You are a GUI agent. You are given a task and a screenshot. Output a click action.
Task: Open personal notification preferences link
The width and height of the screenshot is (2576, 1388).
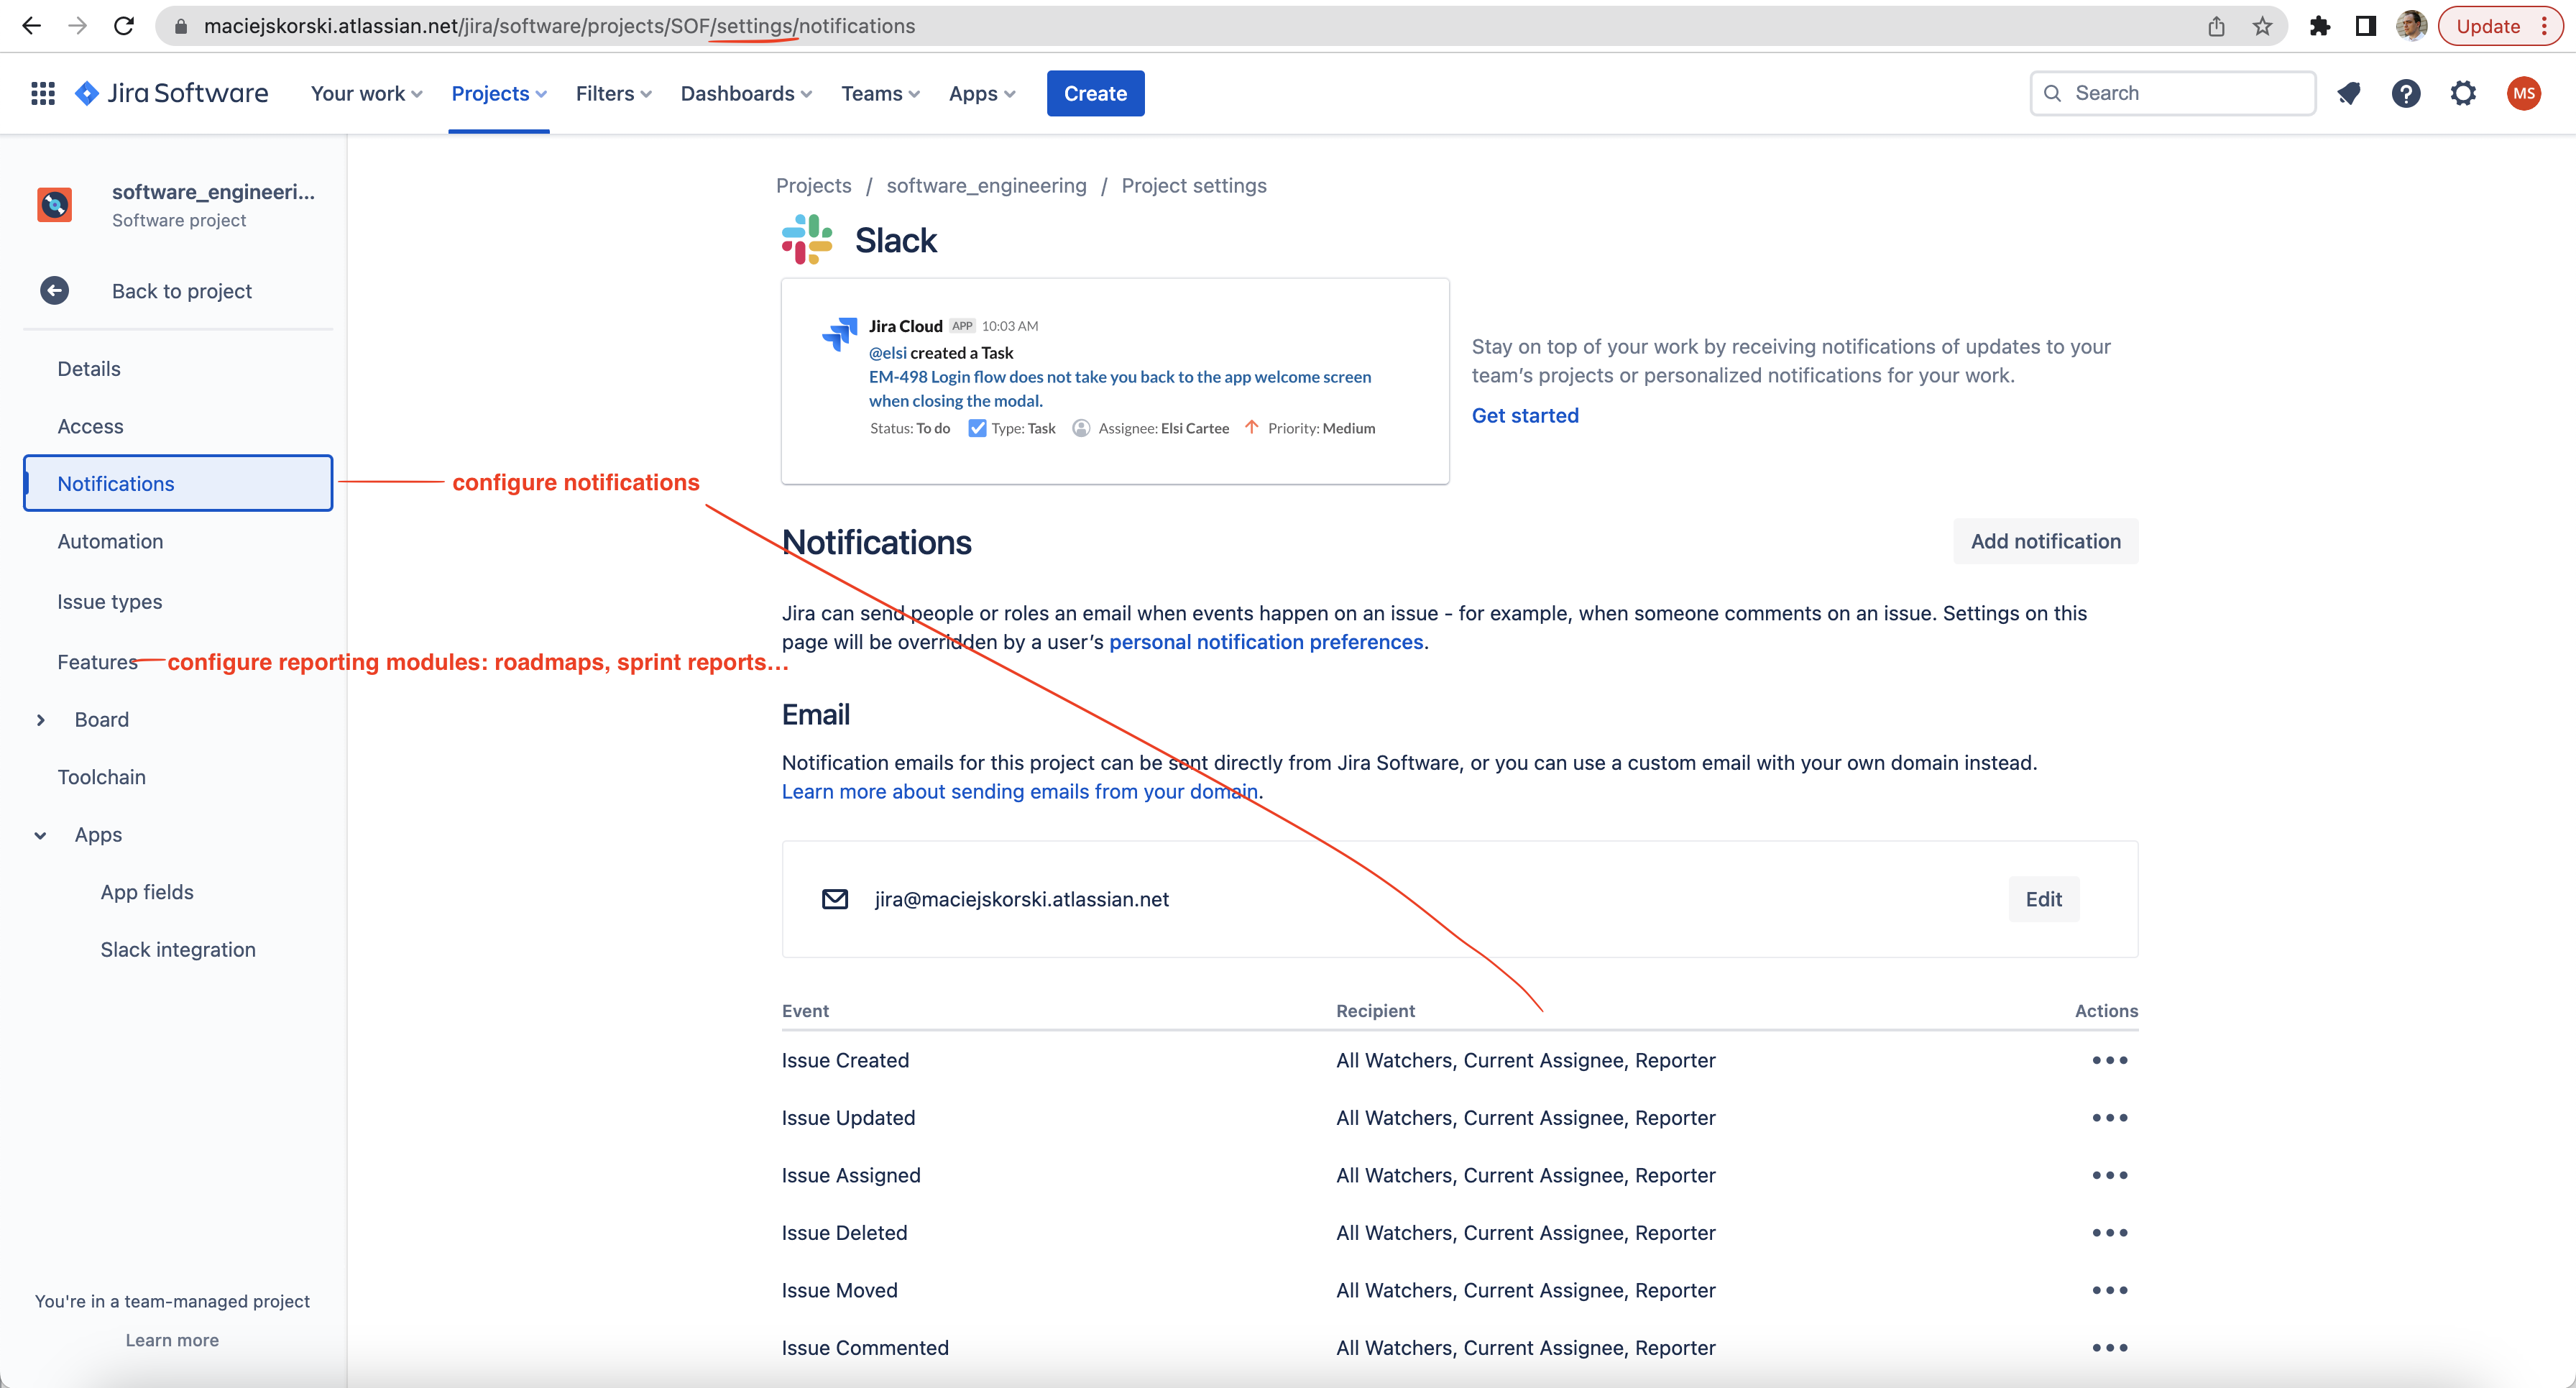click(1266, 642)
